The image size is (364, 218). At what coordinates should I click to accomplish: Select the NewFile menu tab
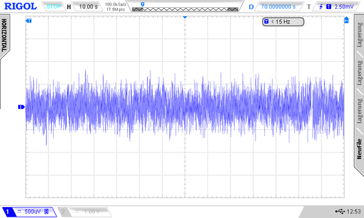pos(359,149)
